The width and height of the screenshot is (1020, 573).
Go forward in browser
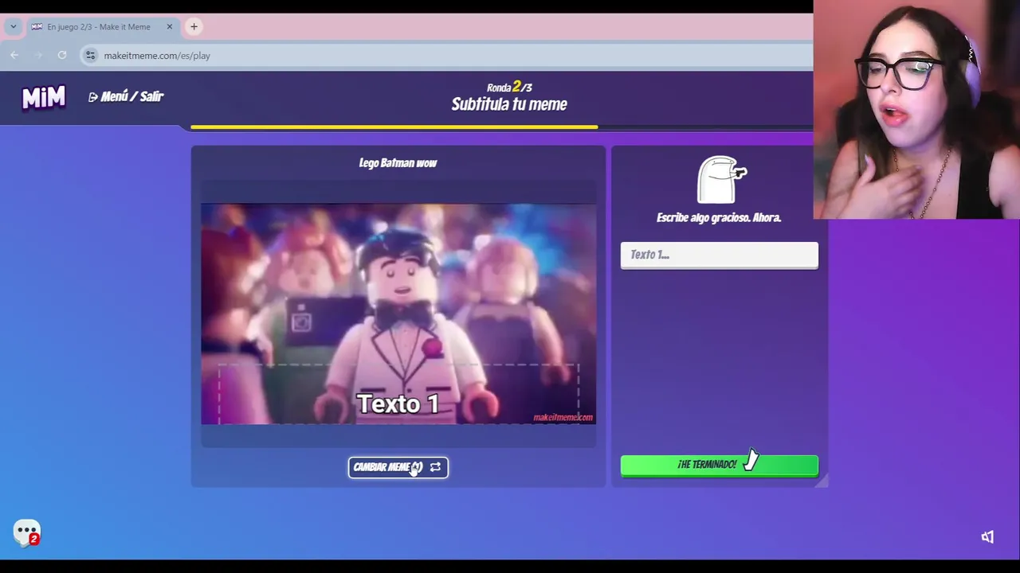(x=38, y=55)
